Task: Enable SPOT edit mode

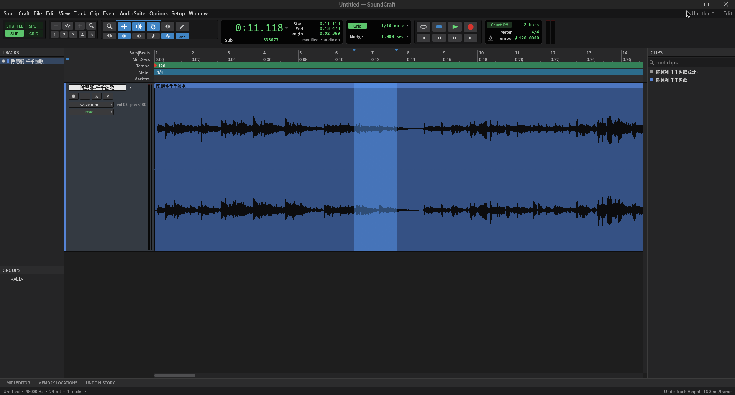Action: click(34, 26)
